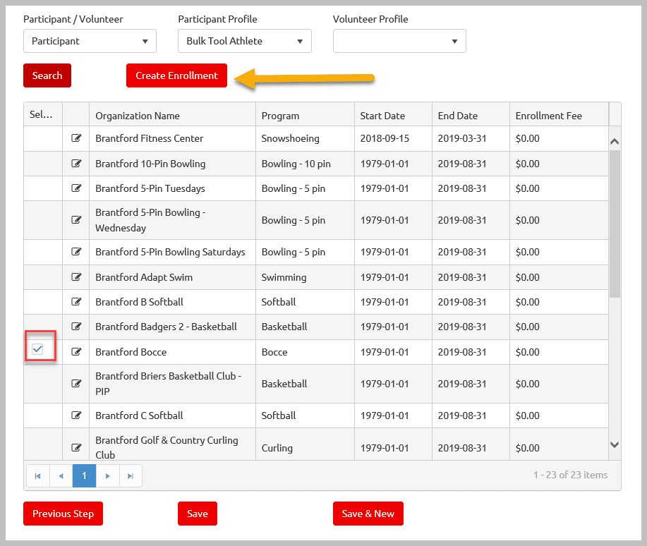Image resolution: width=647 pixels, height=546 pixels.
Task: Open the Participant / Volunteer dropdown
Action: coord(90,41)
